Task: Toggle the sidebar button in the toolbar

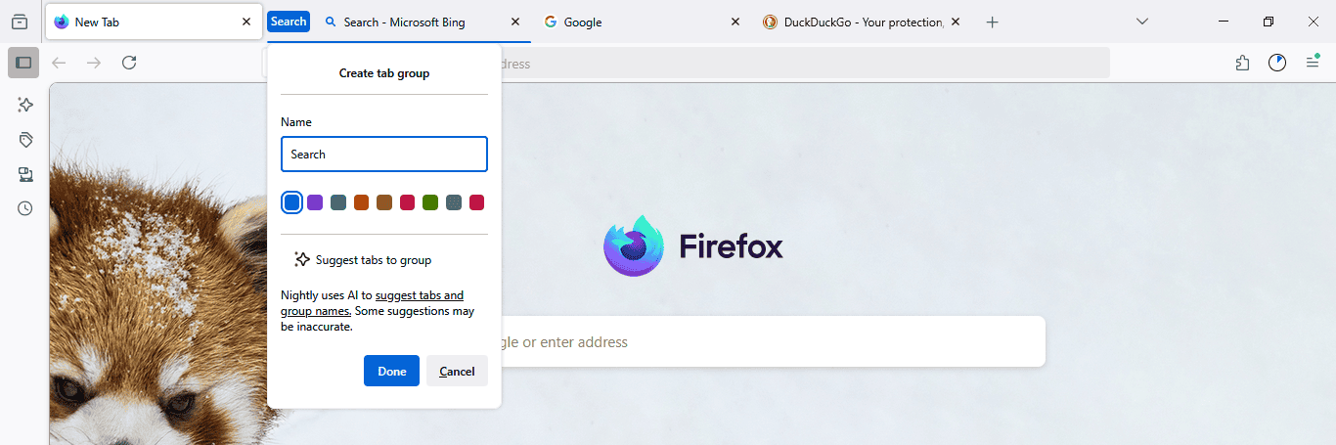Action: click(x=23, y=63)
